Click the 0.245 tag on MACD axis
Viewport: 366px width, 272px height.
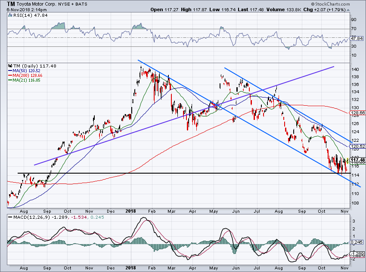pos(357,242)
